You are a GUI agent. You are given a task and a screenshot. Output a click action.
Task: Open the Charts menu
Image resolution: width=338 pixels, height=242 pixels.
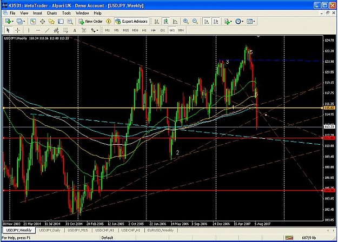point(52,13)
